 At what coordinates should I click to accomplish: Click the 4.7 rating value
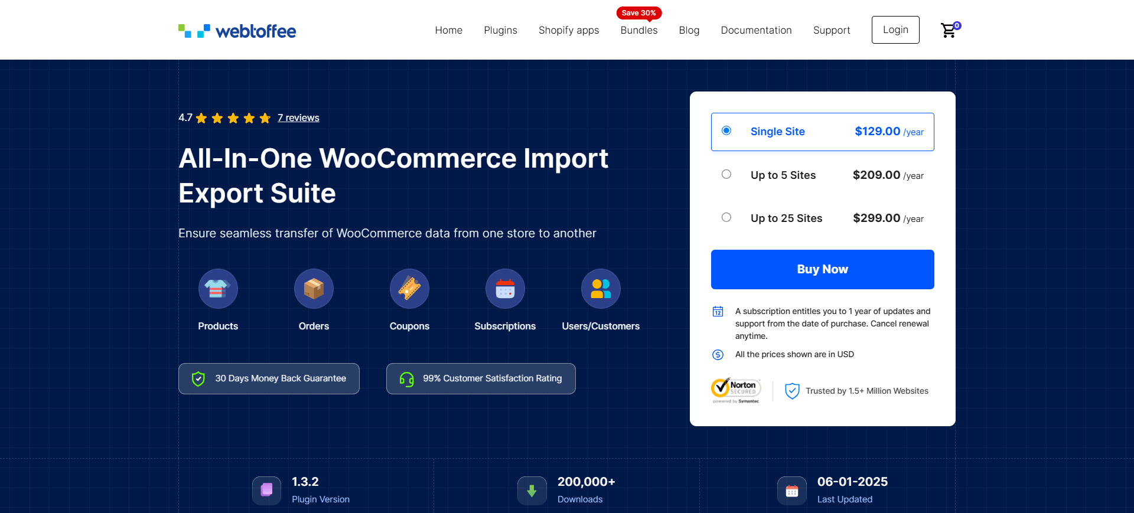click(x=185, y=117)
